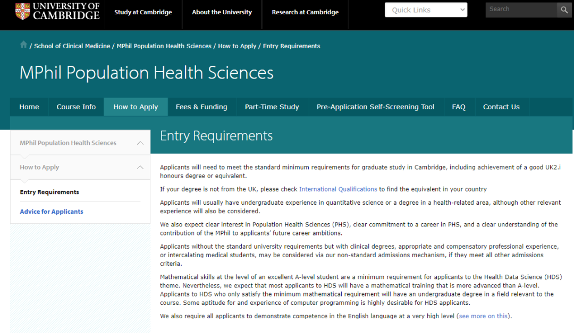Open Advice for Applicants in the sidebar
This screenshot has width=574, height=333.
tap(52, 212)
